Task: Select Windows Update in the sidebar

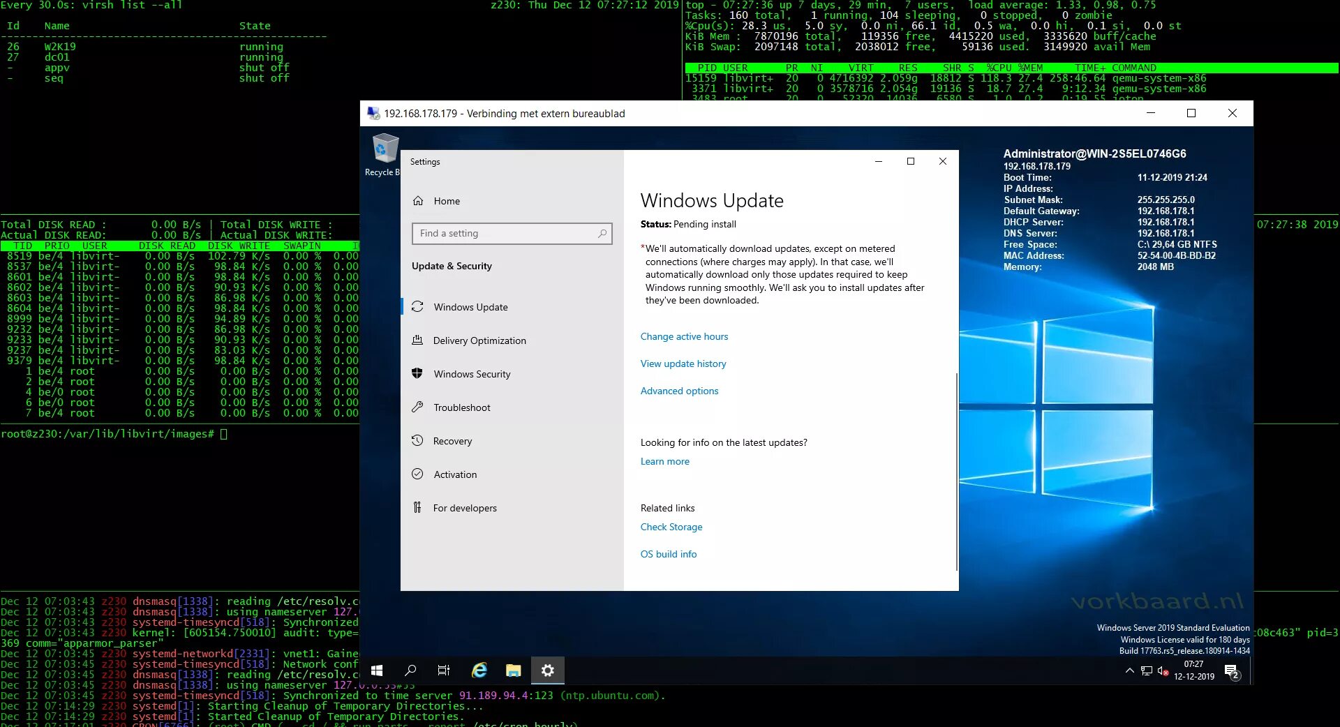Action: click(512, 307)
